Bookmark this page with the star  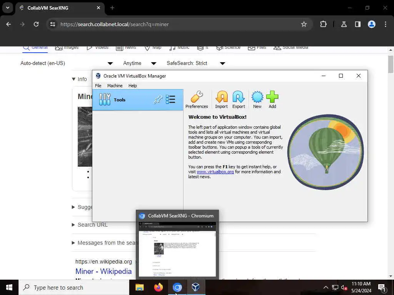point(304,24)
